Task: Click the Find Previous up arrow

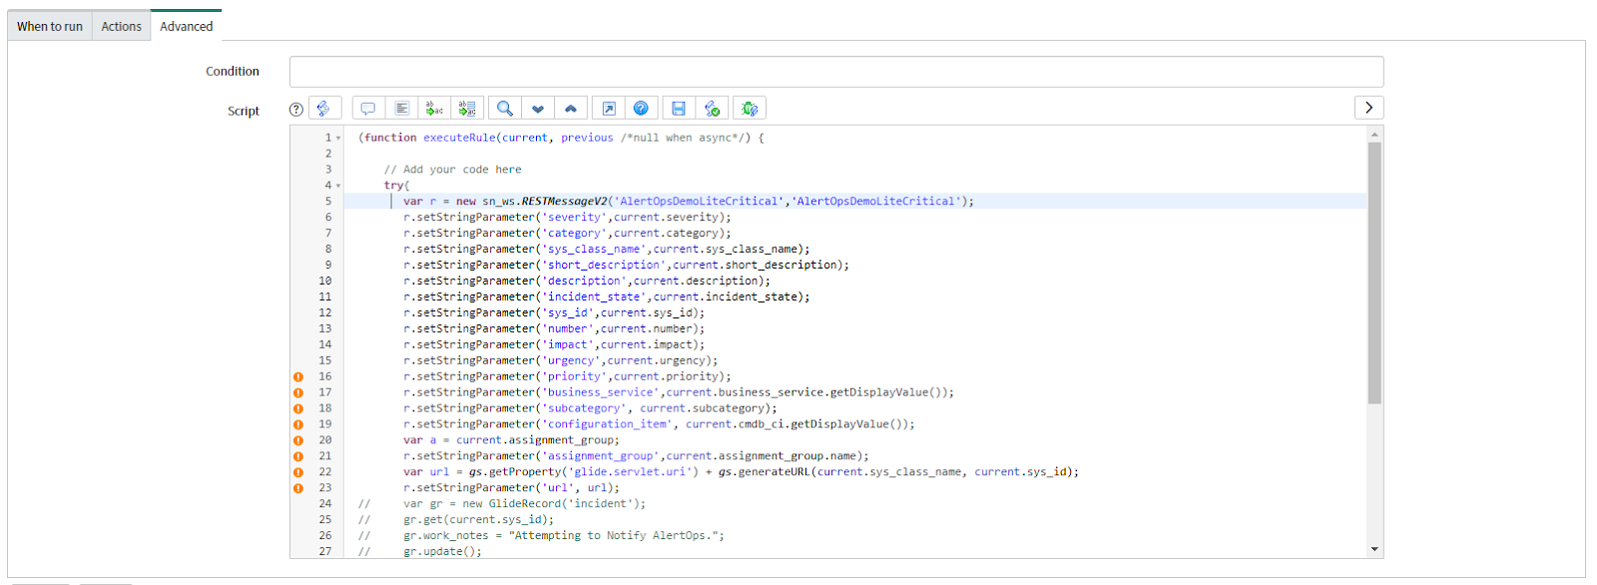Action: point(571,108)
